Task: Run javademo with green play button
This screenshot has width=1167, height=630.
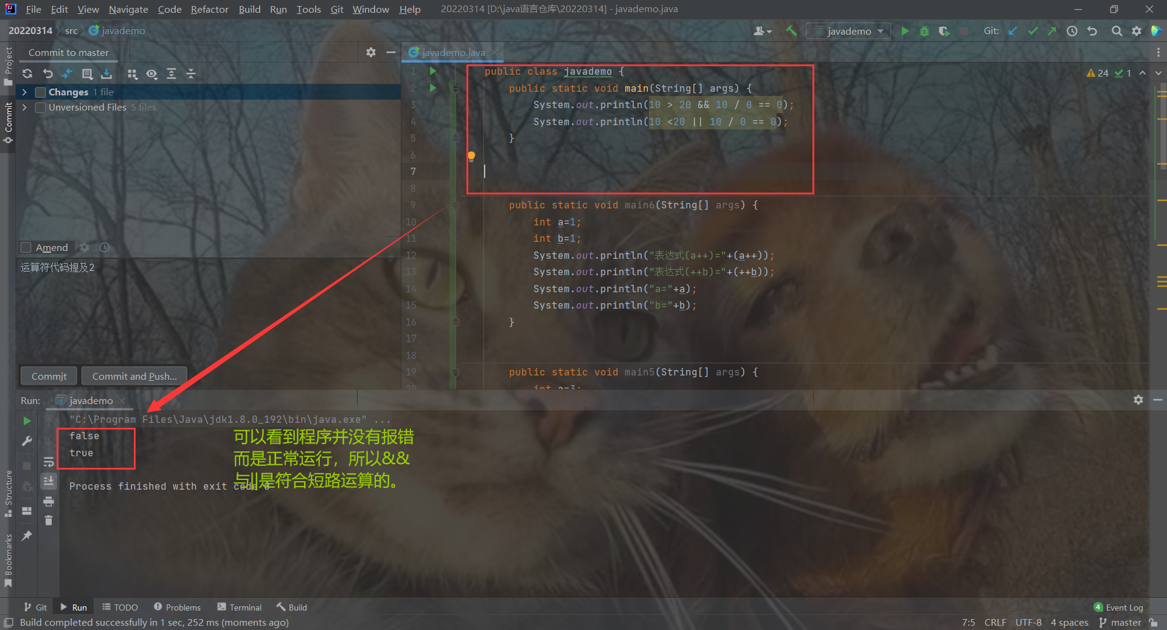Action: pyautogui.click(x=905, y=31)
